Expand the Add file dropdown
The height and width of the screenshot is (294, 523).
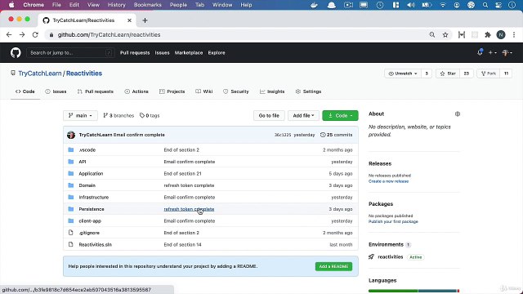[x=303, y=115]
